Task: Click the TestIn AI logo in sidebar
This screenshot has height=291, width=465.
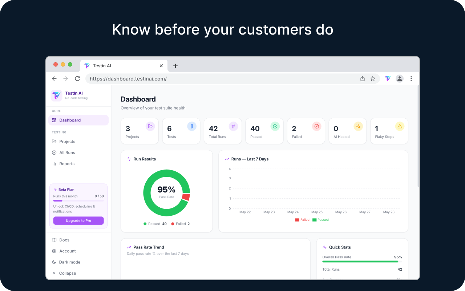Action: coord(56,96)
